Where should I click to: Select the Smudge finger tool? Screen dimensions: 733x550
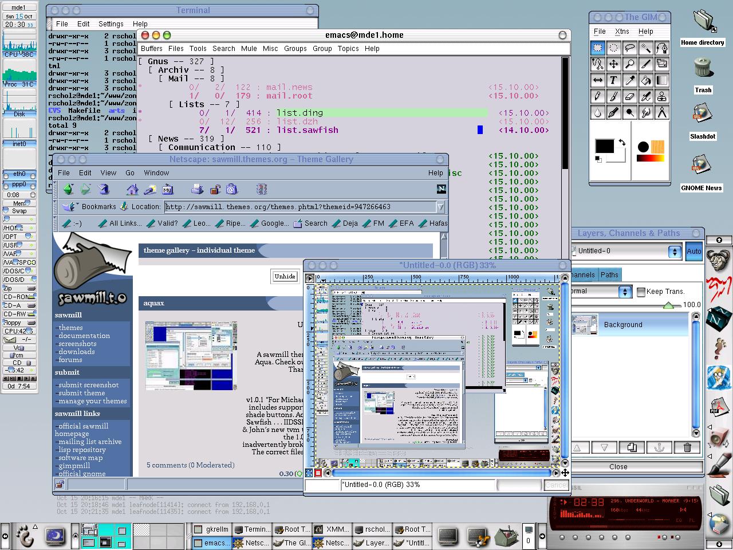[645, 112]
